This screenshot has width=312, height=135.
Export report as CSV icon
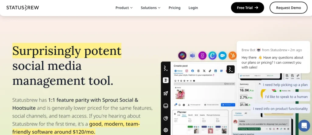[292, 76]
